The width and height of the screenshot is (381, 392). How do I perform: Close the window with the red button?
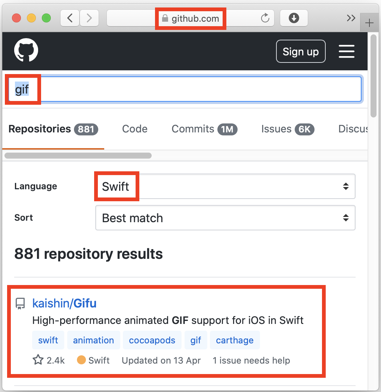16,18
